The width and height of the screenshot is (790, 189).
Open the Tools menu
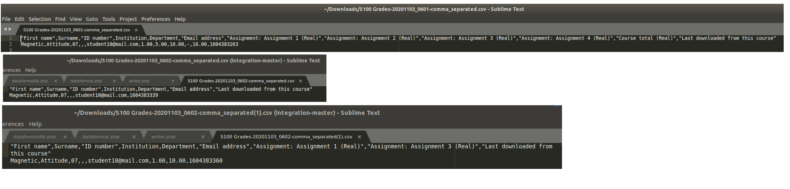109,19
